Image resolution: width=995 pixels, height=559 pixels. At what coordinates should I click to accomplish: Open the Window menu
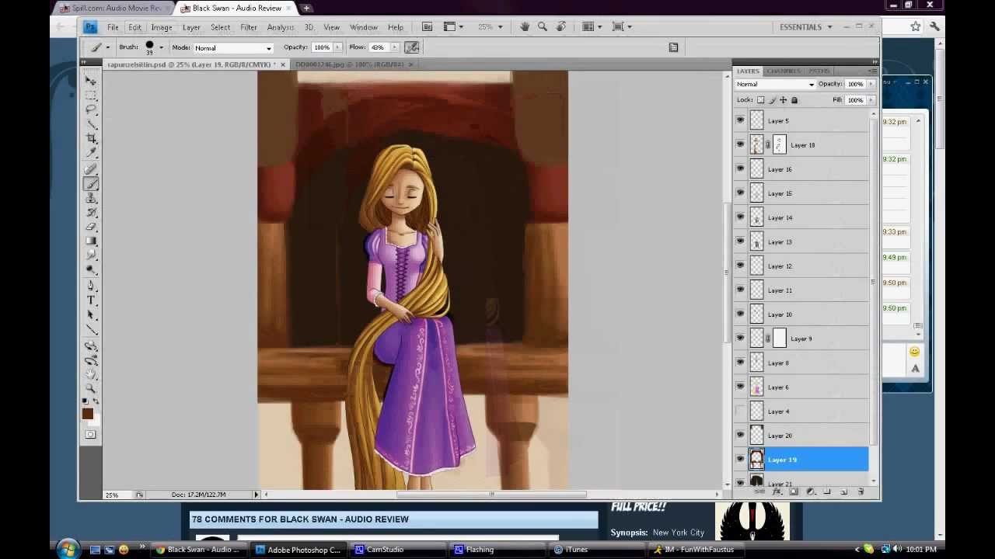(x=364, y=27)
